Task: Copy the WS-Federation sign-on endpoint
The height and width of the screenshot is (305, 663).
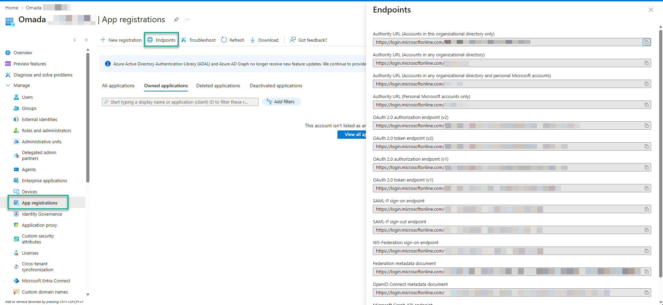Action: (646, 251)
